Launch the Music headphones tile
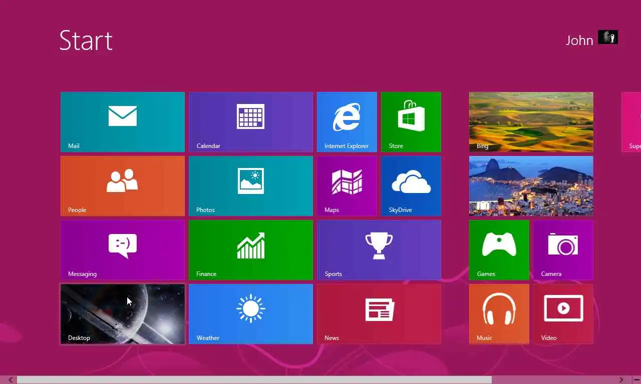Screen dimensions: 641x384 (499, 314)
